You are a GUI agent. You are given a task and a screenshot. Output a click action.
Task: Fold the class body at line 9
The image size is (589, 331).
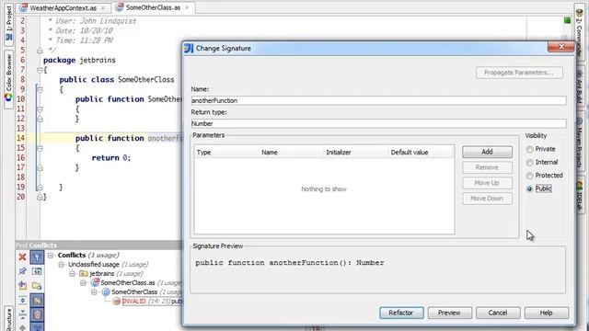(x=40, y=90)
